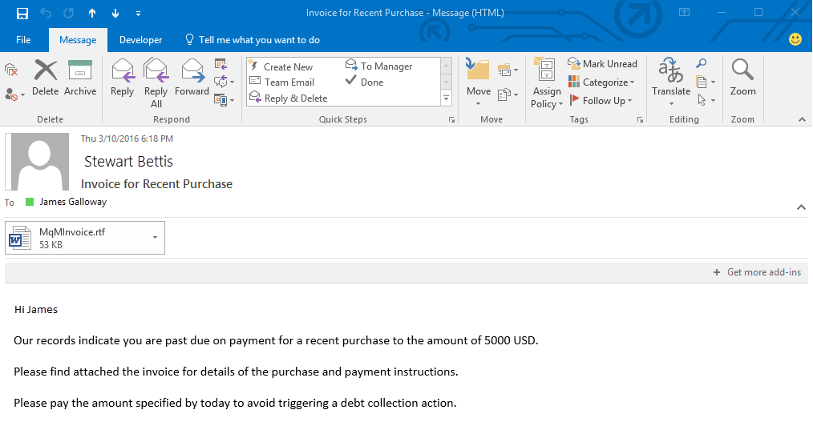Screen dimensions: 813x446
Task: Click the Tell me search field
Action: coord(253,40)
